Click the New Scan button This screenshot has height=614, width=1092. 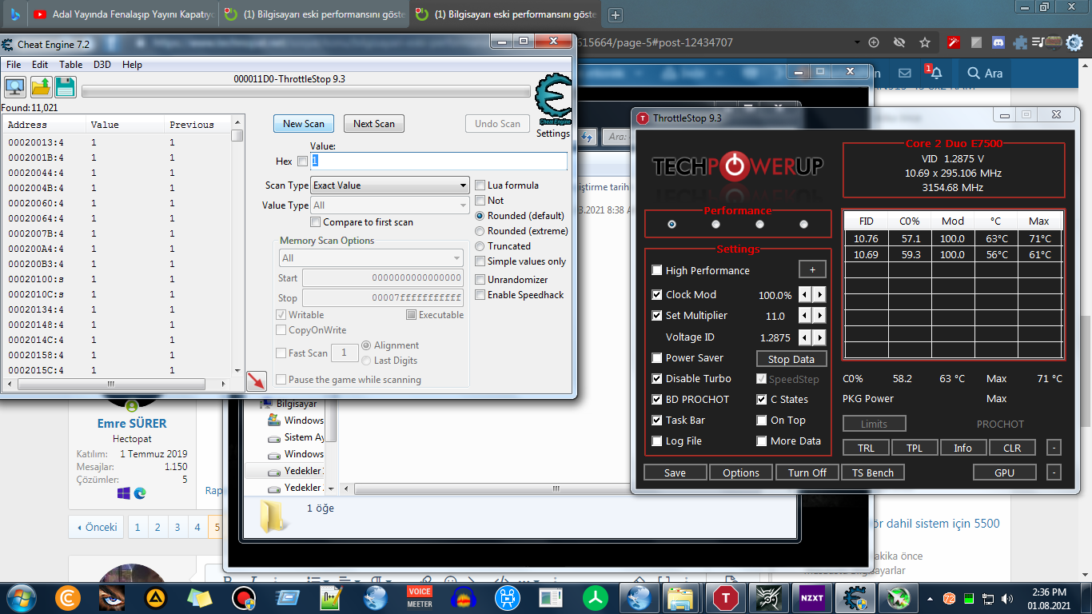pyautogui.click(x=304, y=124)
